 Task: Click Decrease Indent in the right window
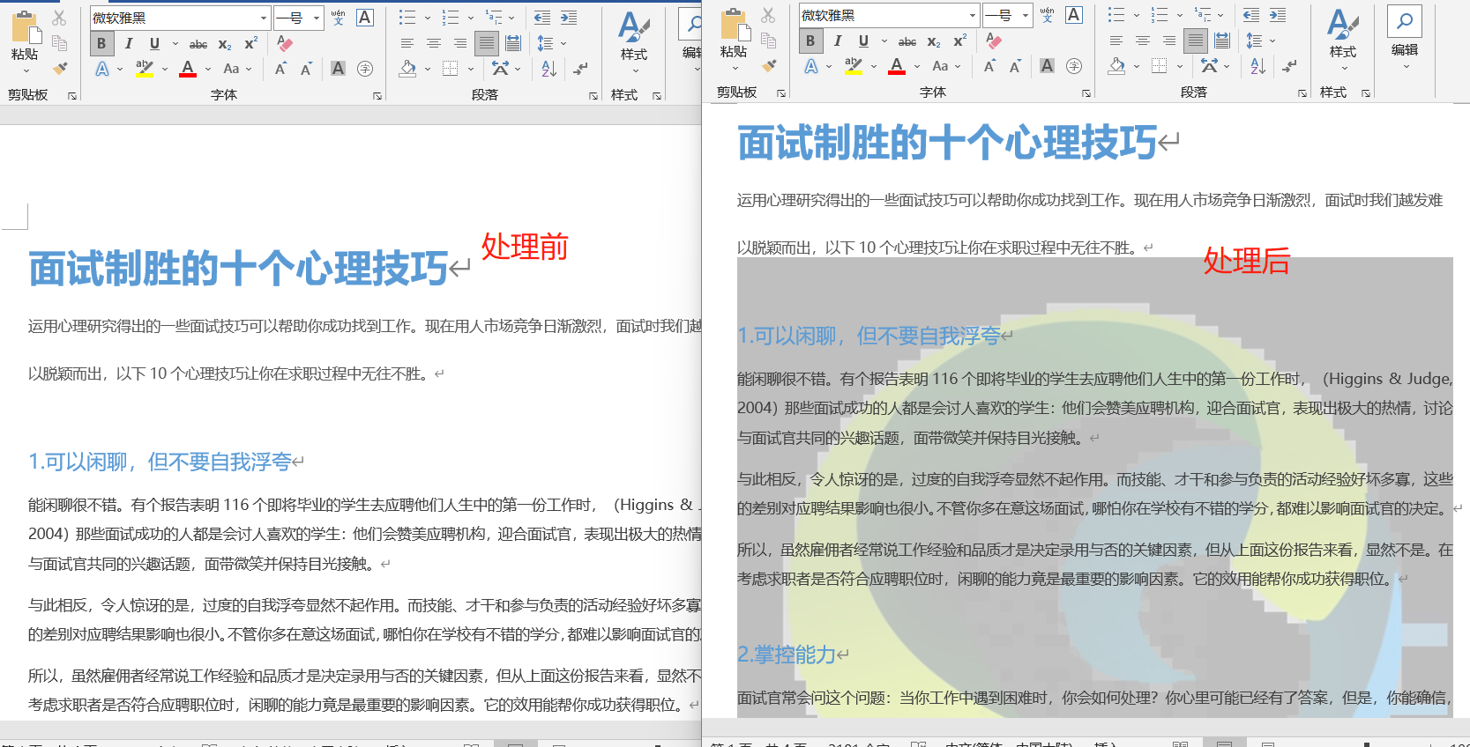point(1250,15)
